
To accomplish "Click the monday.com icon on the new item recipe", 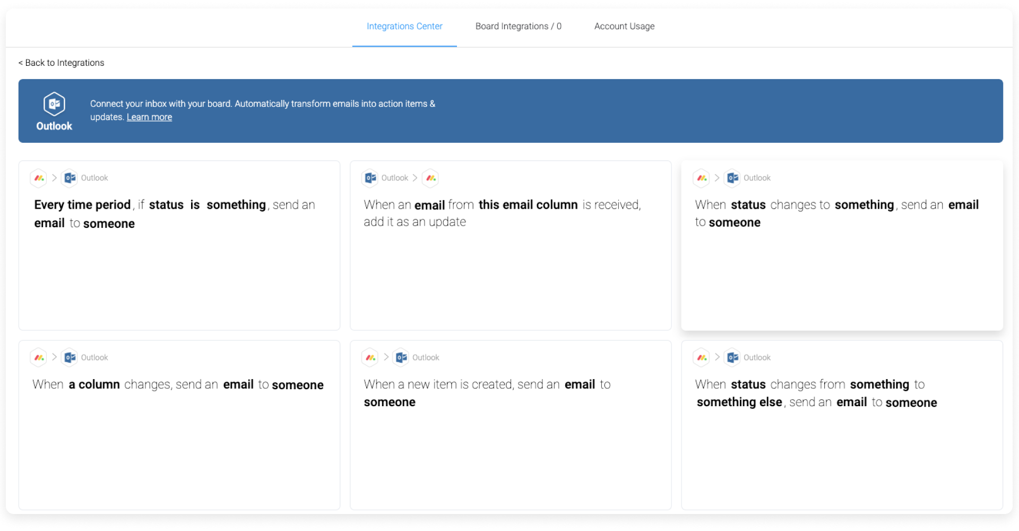I will pyautogui.click(x=370, y=357).
